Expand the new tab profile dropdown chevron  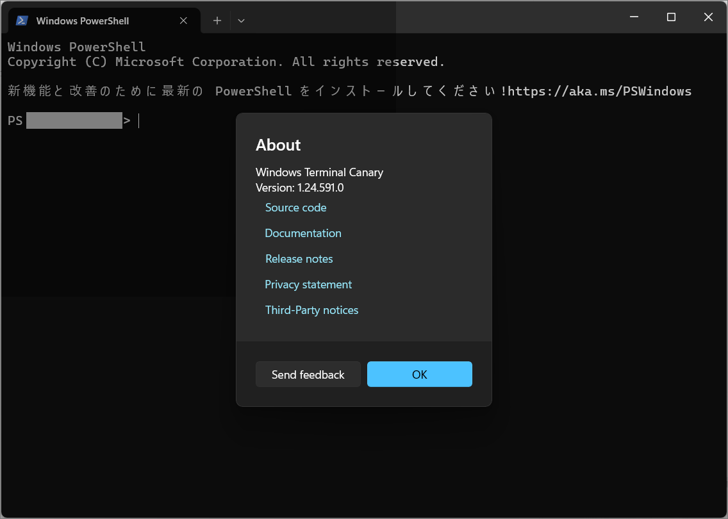(x=241, y=21)
